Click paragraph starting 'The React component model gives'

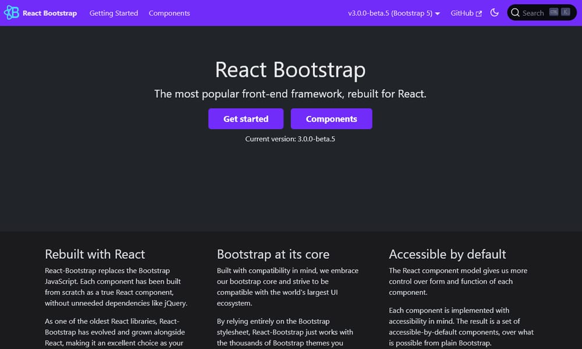tap(458, 281)
